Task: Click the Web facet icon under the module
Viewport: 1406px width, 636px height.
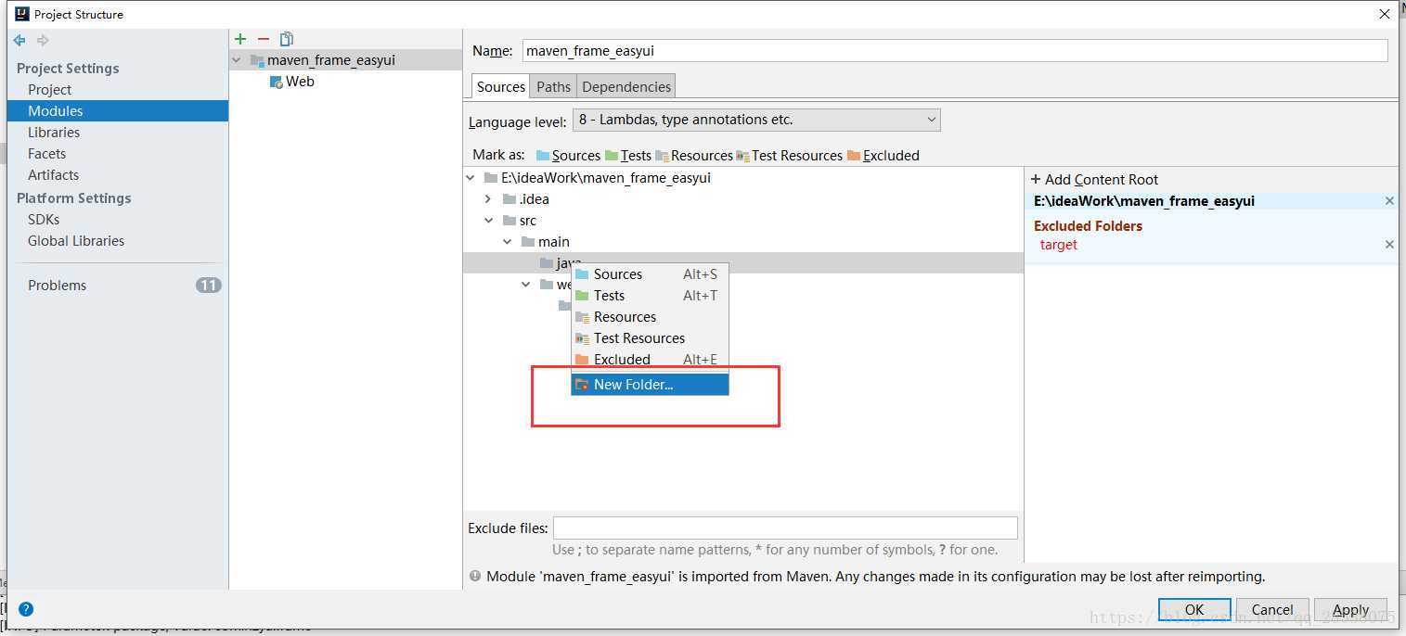Action: click(x=276, y=82)
